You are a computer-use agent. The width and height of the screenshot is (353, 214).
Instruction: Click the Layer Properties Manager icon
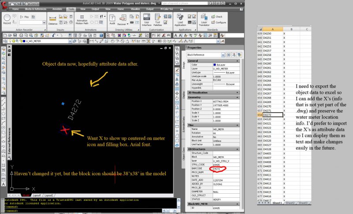(x=5, y=41)
